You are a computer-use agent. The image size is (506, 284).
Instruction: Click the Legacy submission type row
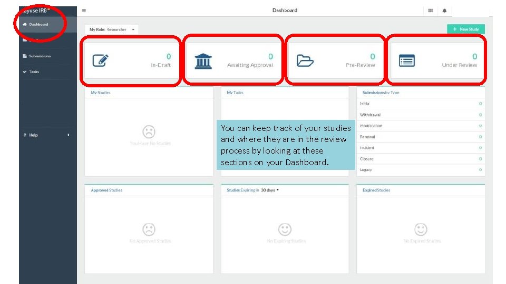421,170
